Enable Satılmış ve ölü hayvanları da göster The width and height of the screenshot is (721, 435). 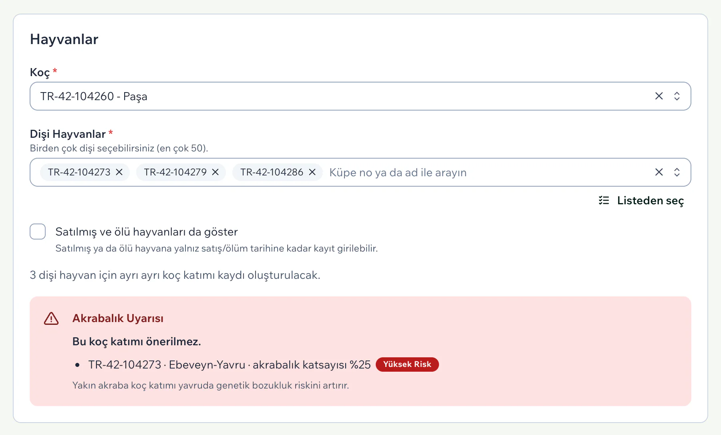(x=38, y=232)
